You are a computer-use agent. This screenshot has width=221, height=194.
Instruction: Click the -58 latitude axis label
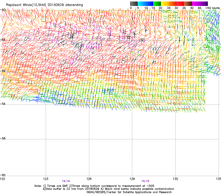point(3,138)
